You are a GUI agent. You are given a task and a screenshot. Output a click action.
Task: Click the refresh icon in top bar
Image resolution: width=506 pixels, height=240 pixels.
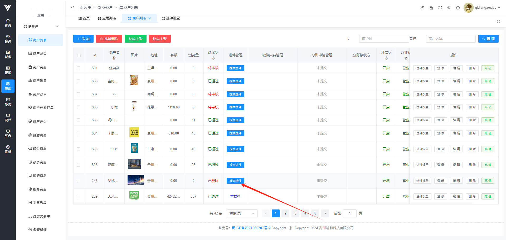click(x=458, y=8)
